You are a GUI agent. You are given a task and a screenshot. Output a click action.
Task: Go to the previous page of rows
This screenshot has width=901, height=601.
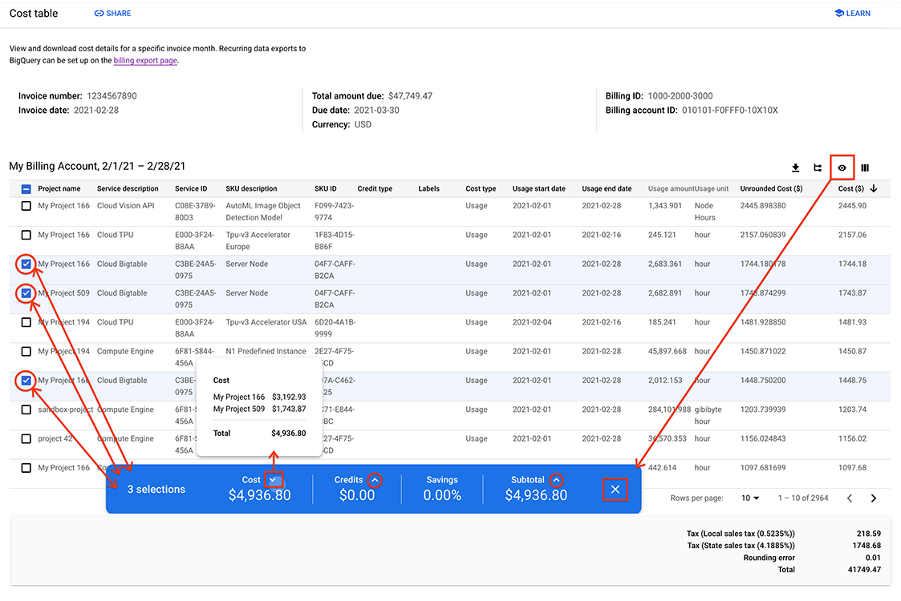coord(850,498)
